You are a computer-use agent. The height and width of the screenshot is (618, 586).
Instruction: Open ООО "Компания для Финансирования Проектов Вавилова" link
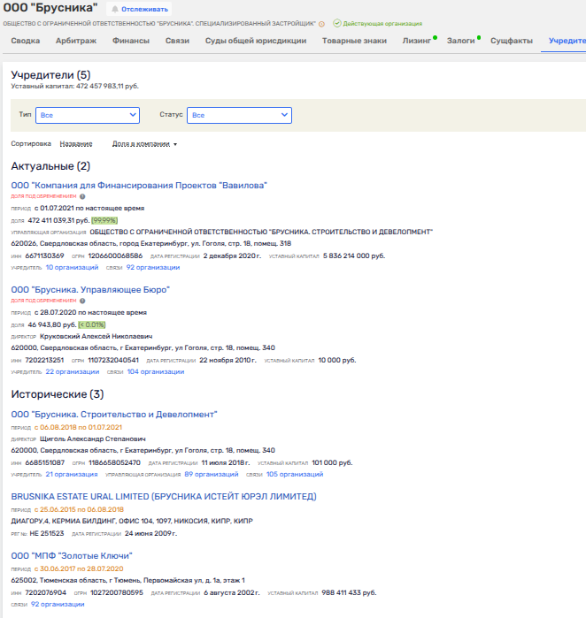pos(139,185)
